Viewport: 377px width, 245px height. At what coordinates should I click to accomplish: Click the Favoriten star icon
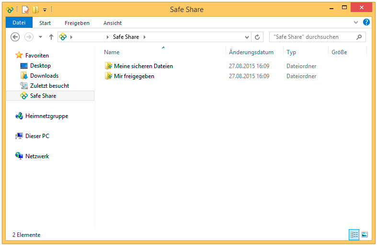tap(19, 55)
